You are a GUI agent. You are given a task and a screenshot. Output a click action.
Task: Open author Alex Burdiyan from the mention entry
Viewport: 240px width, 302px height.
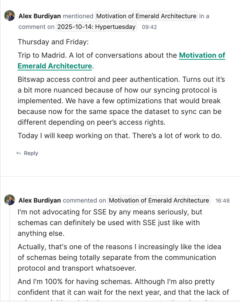point(40,16)
